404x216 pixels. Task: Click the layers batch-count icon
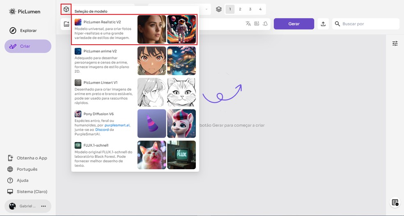219,9
